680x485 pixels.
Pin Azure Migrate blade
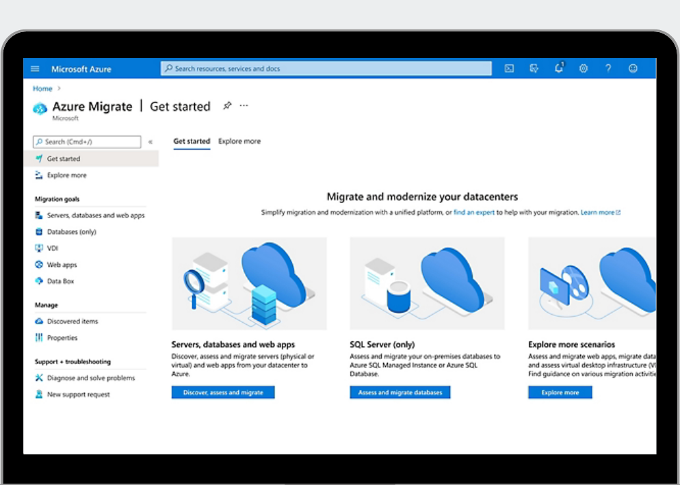click(x=227, y=105)
